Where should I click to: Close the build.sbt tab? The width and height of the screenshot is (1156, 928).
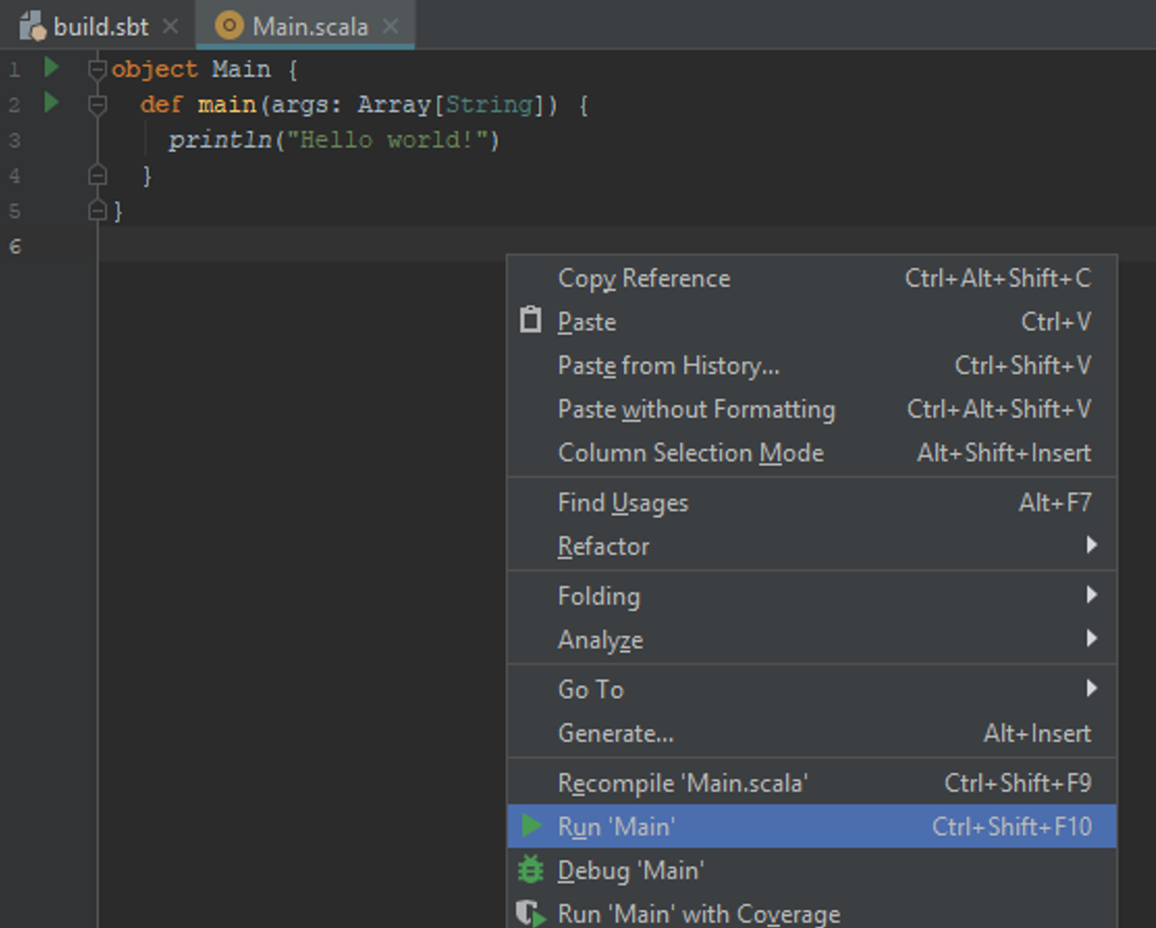pos(170,26)
